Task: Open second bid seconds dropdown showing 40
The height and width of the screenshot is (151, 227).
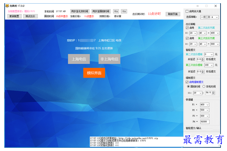Action: pos(202,33)
